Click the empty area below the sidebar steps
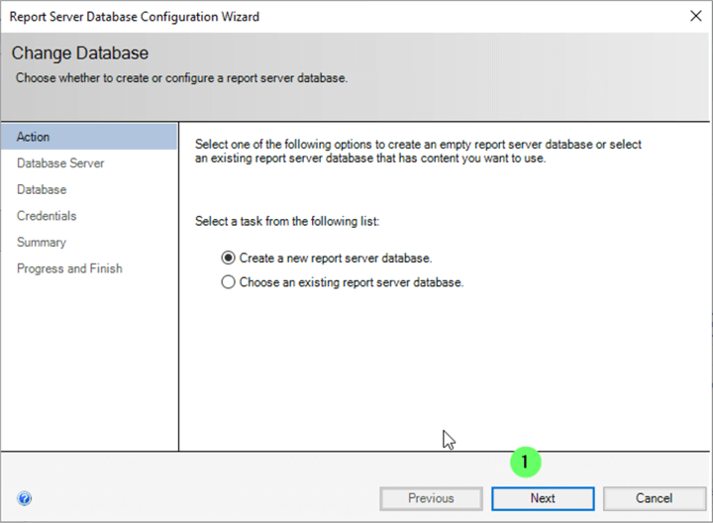The width and height of the screenshot is (713, 523). (x=89, y=366)
